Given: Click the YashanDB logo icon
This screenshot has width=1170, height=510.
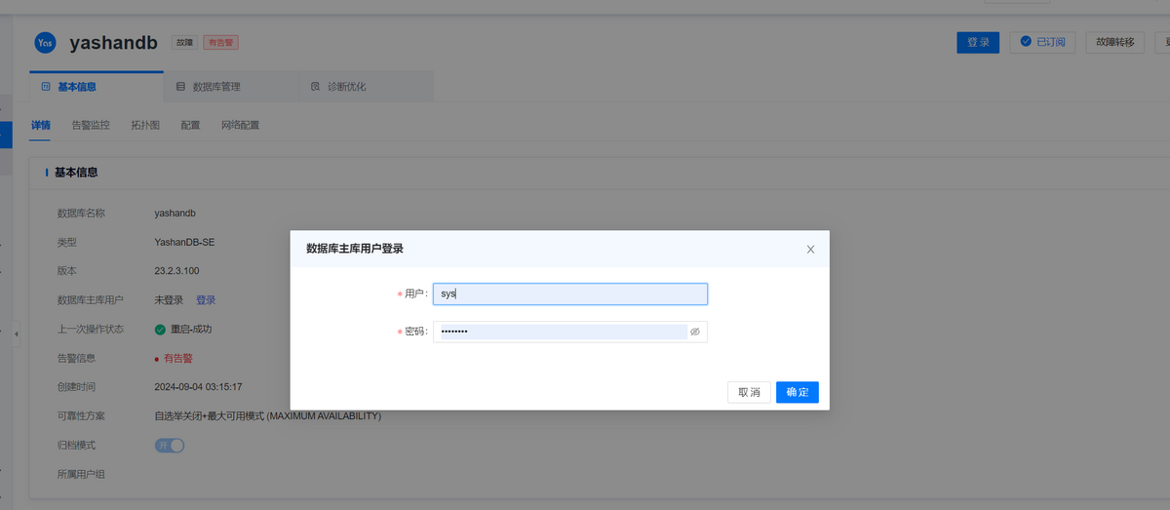Looking at the screenshot, I should 45,43.
